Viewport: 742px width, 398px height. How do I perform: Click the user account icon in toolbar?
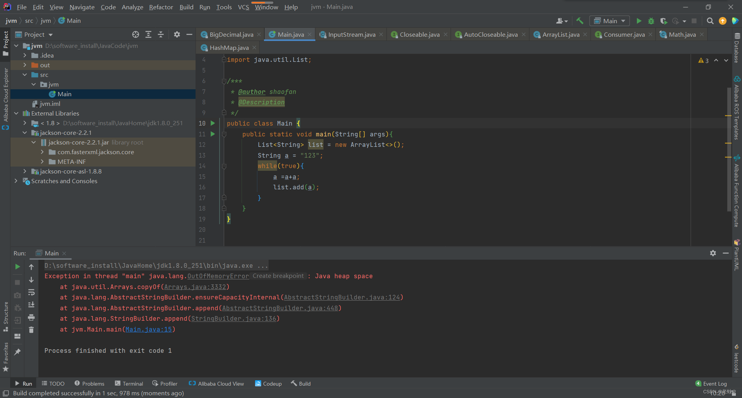pyautogui.click(x=562, y=21)
